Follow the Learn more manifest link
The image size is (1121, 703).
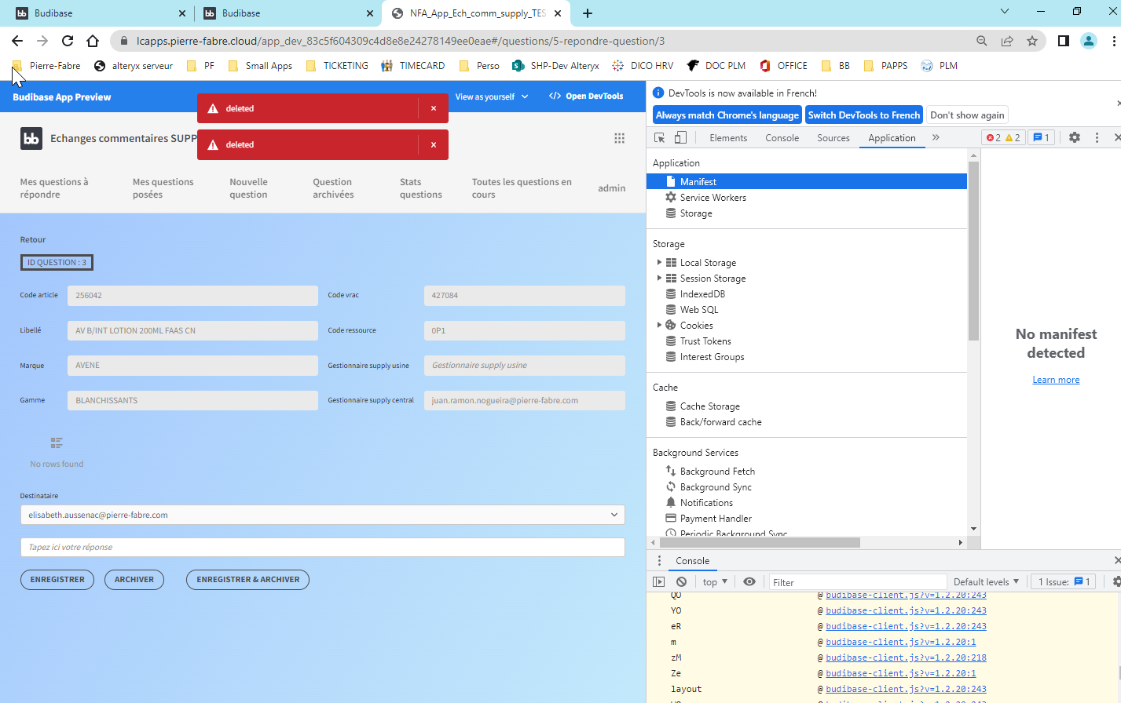(1056, 380)
